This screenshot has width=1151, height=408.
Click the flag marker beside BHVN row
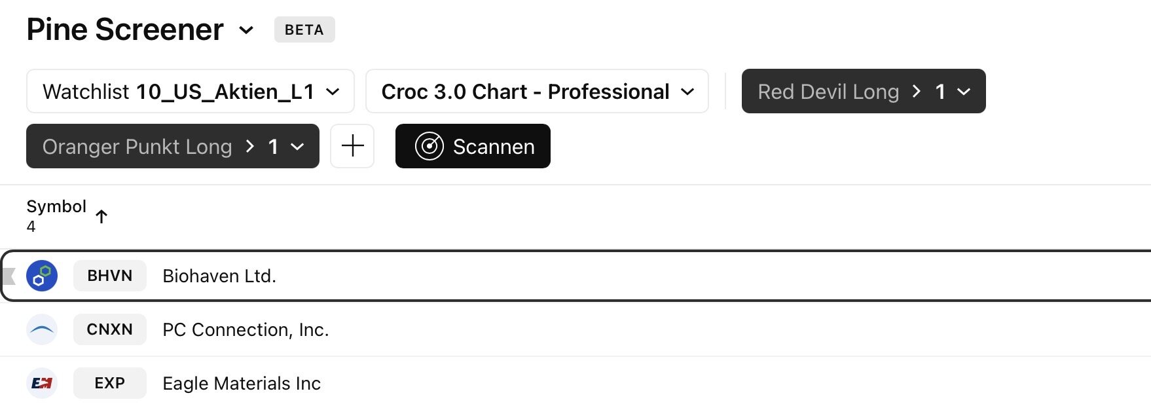[x=9, y=276]
